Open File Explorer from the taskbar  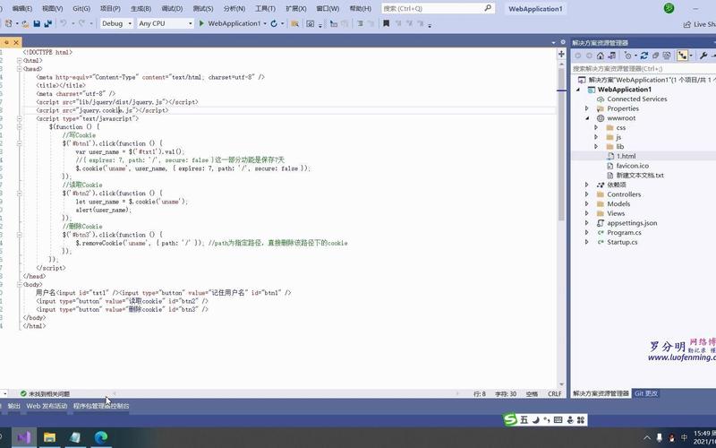tap(49, 437)
